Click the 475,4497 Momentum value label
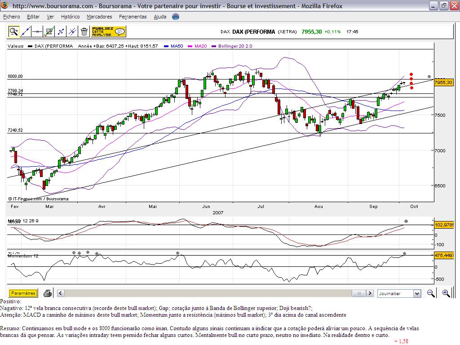The height and width of the screenshot is (345, 460). point(444,255)
